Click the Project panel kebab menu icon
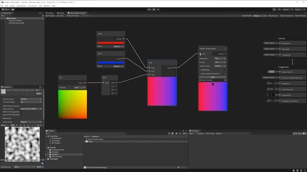 (186, 131)
